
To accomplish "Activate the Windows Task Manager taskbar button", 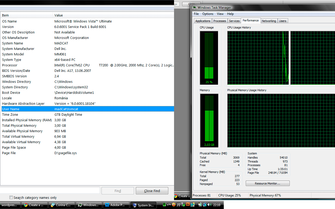I will [x=89, y=205].
